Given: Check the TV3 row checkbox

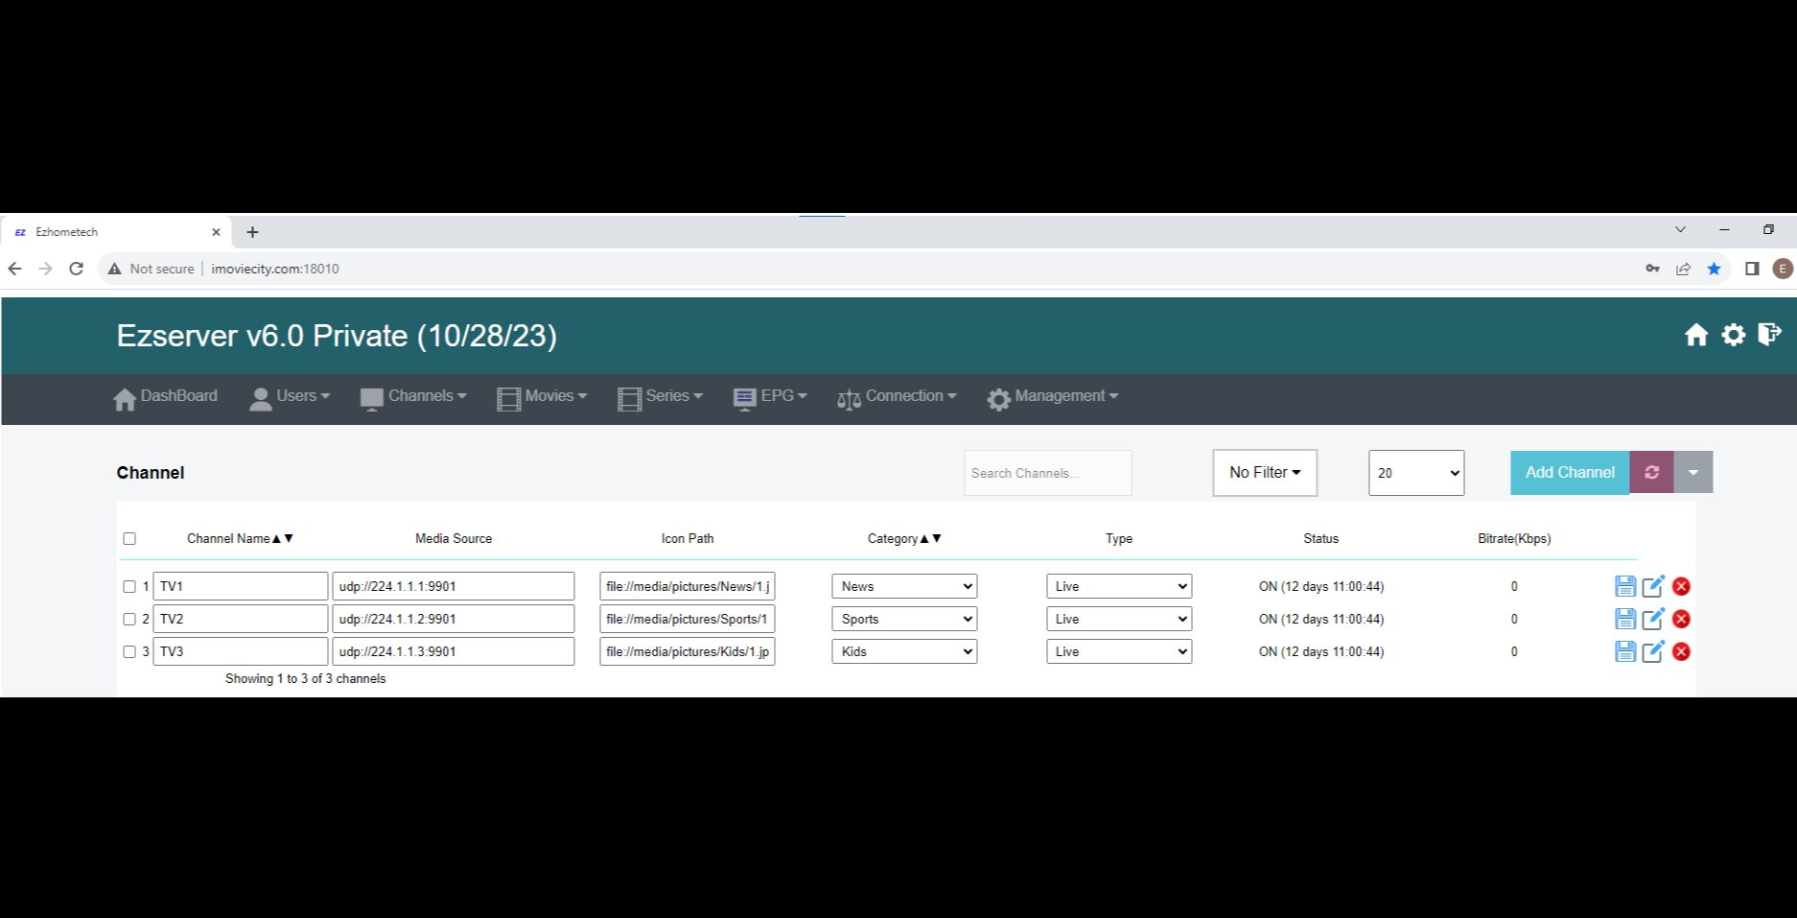Looking at the screenshot, I should (x=129, y=651).
